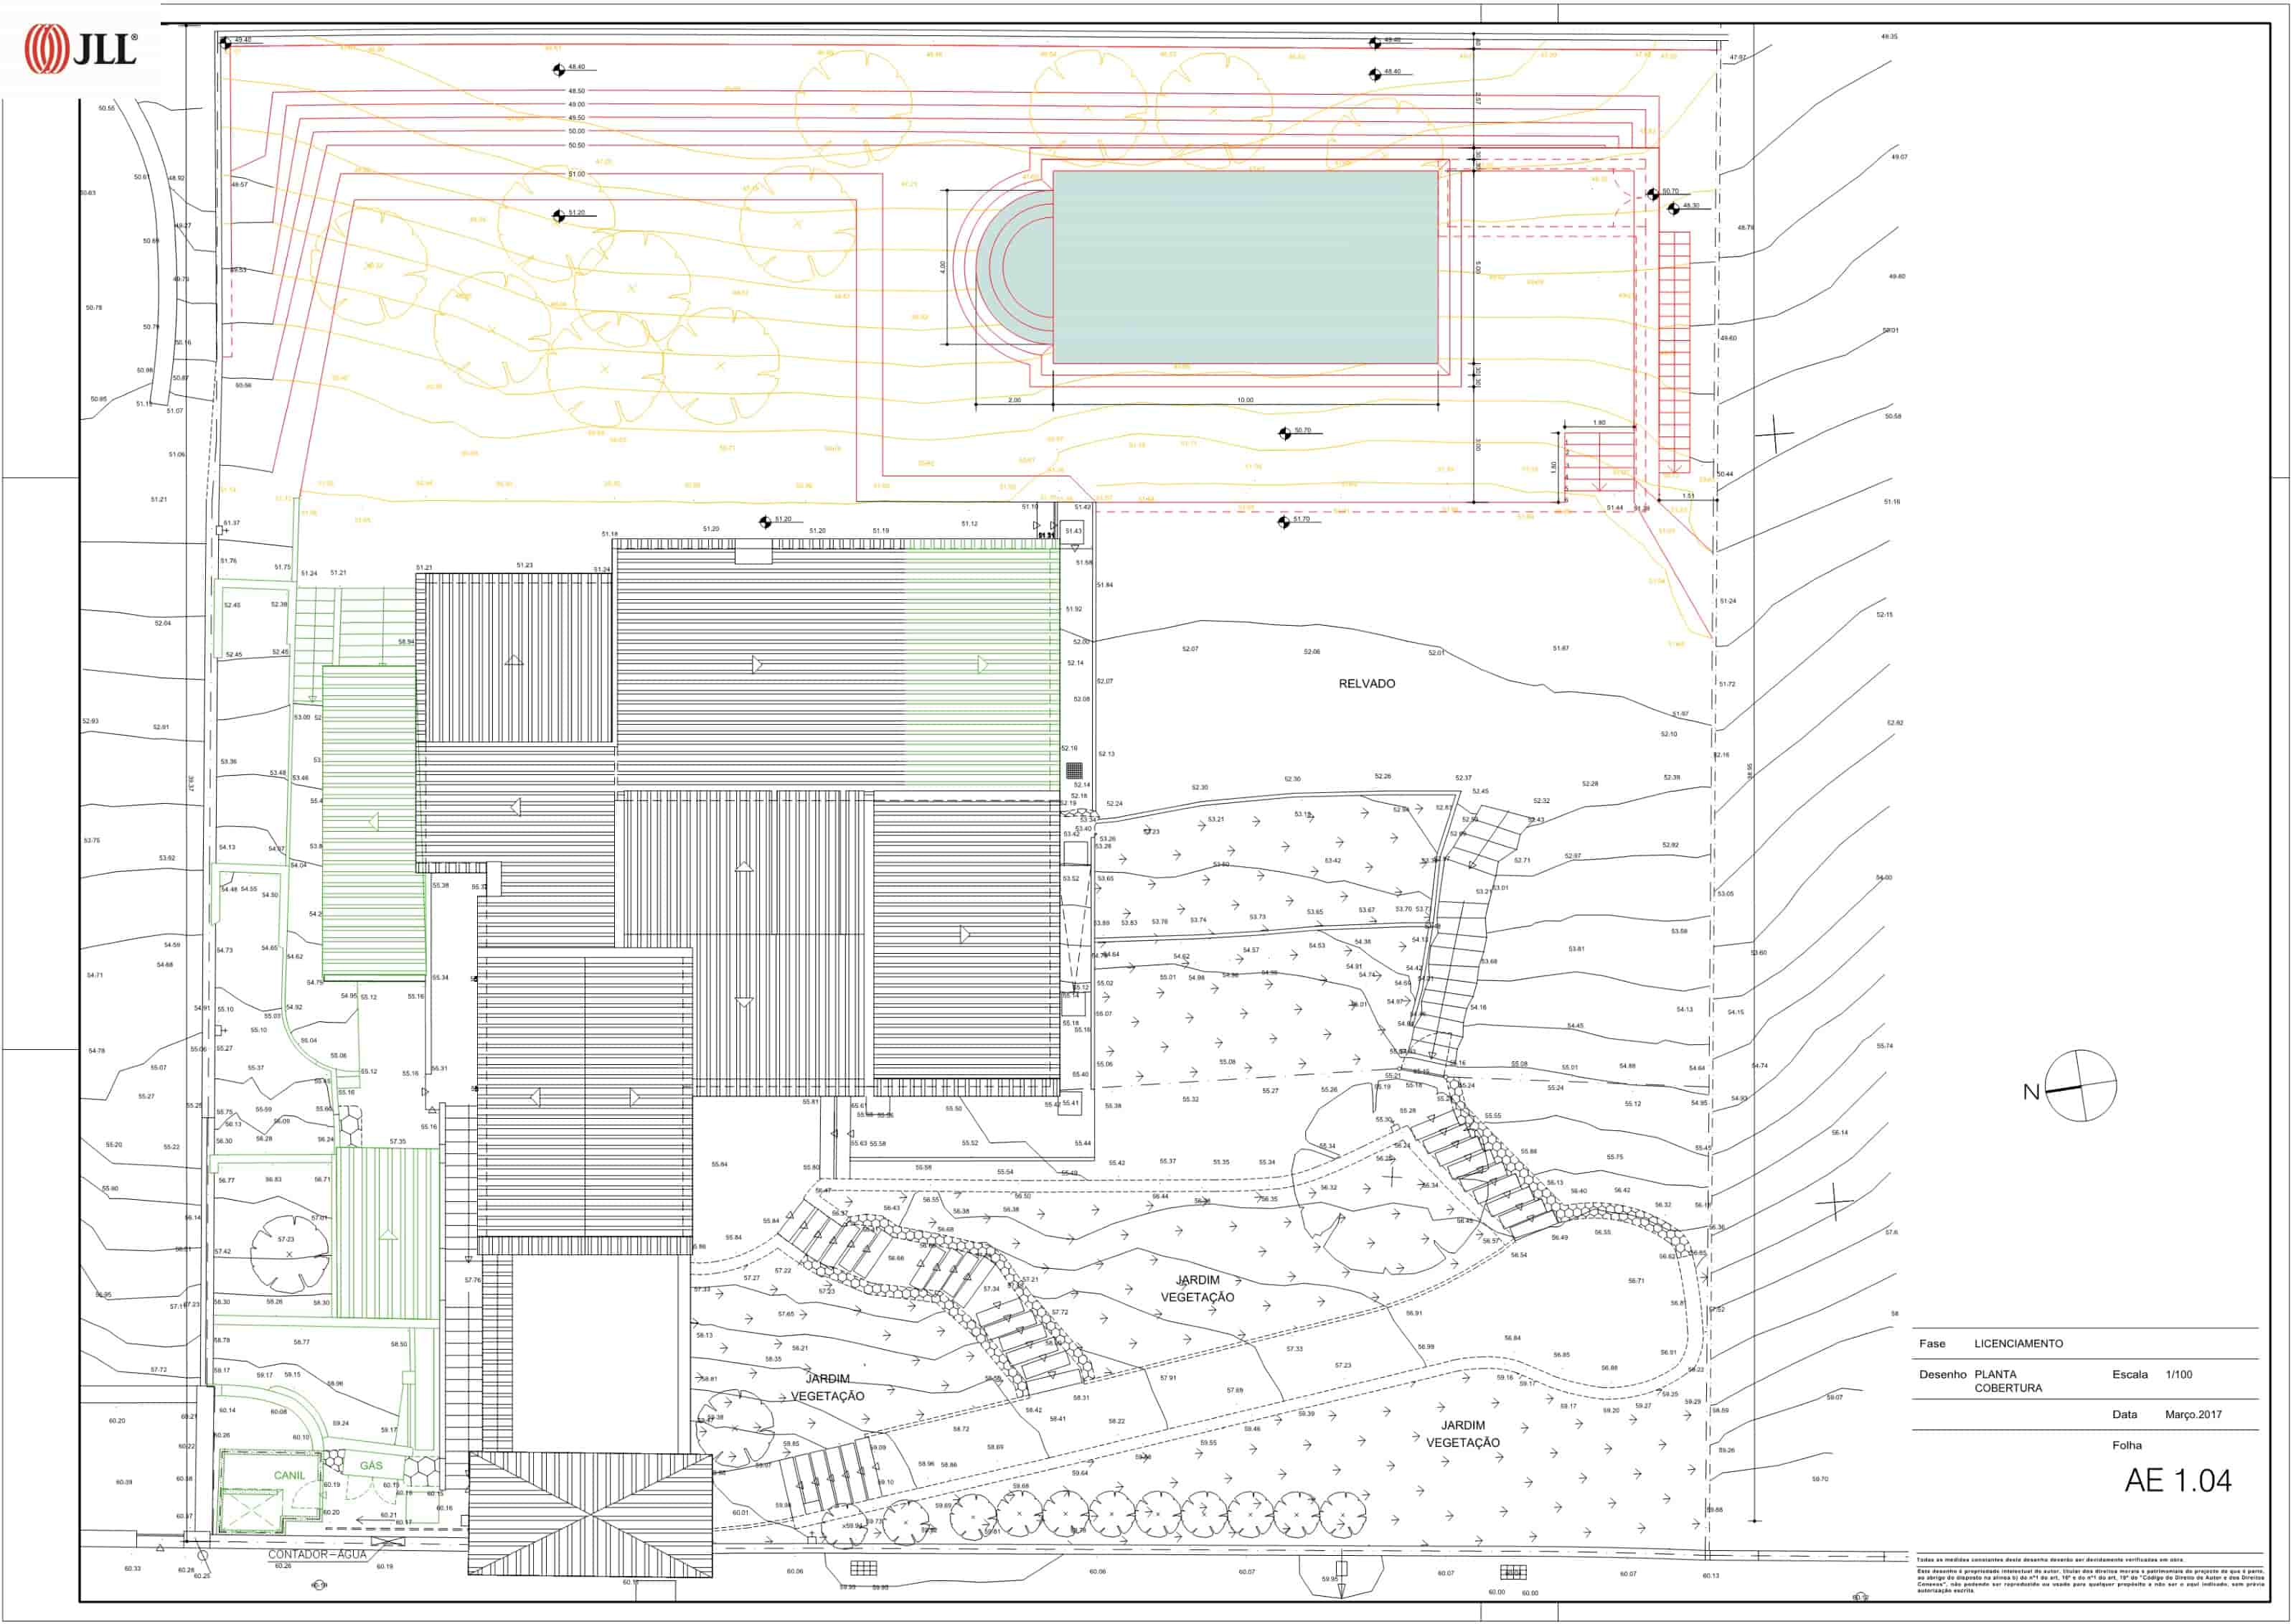Click the AE 1.04 sheet number

[2178, 1481]
